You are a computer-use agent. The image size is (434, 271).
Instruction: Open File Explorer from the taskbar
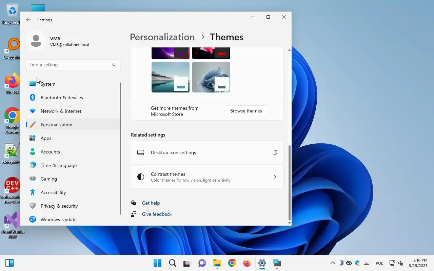(217, 263)
